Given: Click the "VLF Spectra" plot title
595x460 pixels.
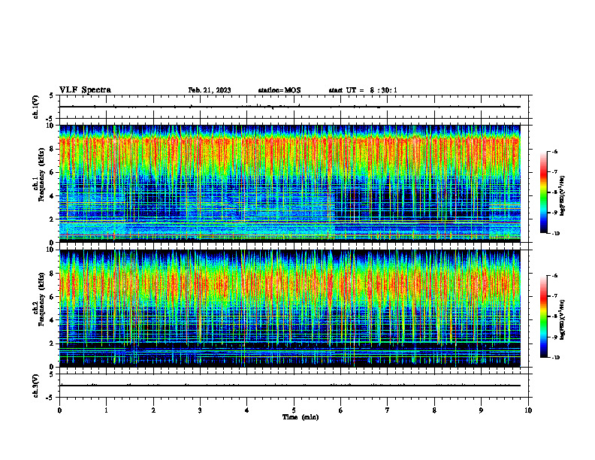Looking at the screenshot, I should point(85,90).
